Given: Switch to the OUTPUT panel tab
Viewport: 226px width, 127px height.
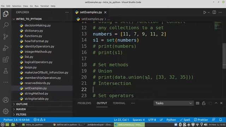Looking at the screenshot, I should (x=102, y=103).
